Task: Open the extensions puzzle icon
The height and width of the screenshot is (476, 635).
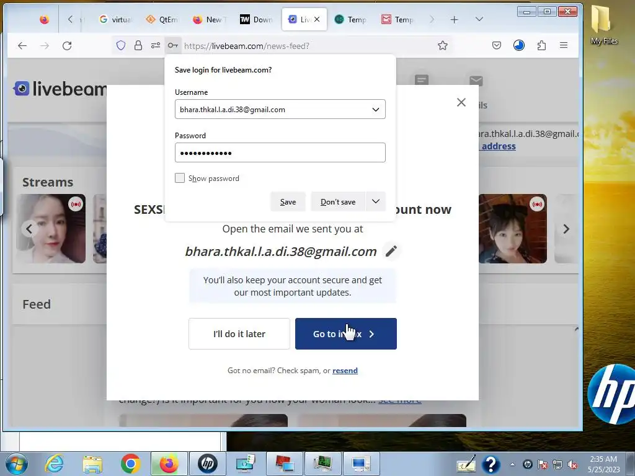Action: pyautogui.click(x=541, y=46)
